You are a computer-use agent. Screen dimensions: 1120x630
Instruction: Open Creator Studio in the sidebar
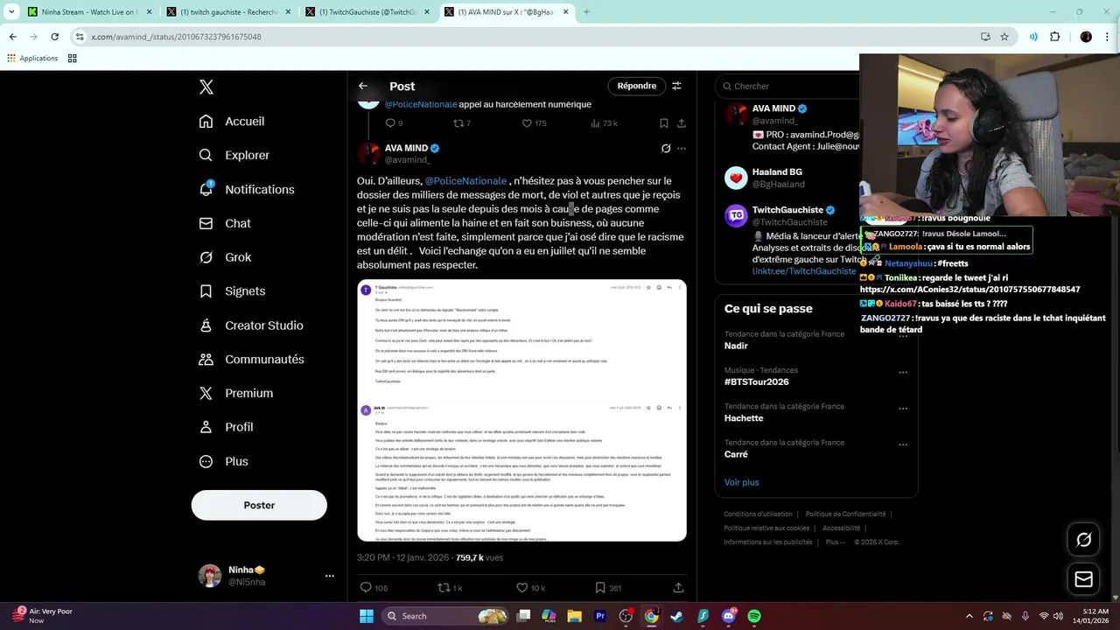251,325
